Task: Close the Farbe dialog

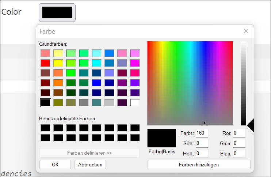Action: 246,31
